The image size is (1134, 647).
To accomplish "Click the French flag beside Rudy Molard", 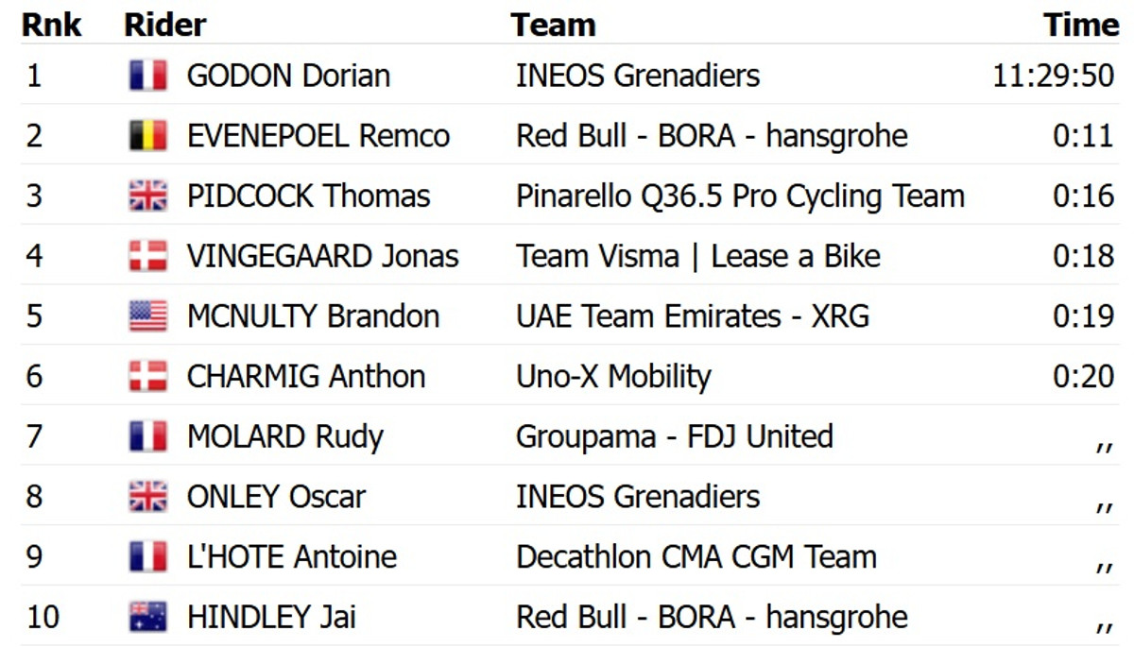I will pyautogui.click(x=147, y=436).
